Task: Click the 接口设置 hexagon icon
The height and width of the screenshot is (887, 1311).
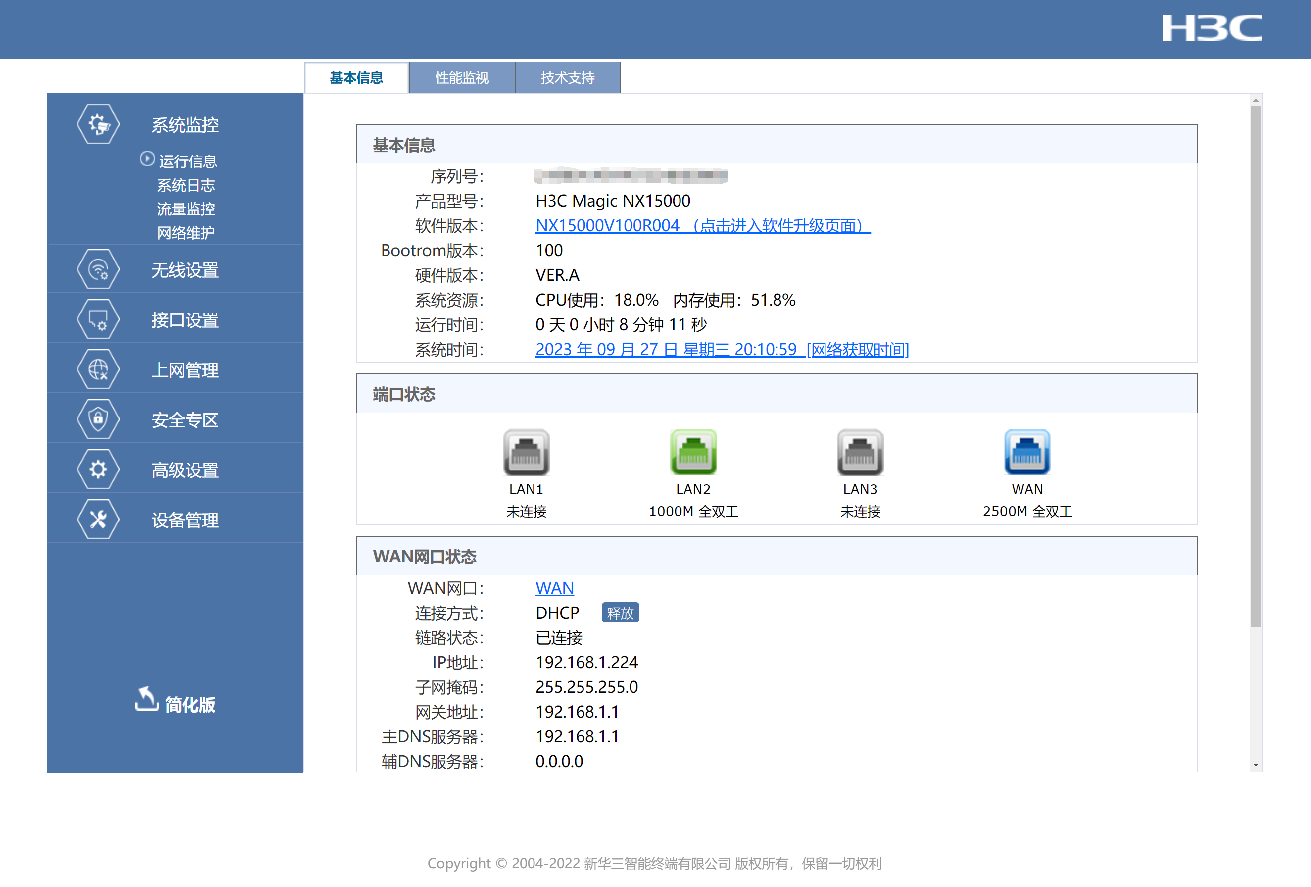Action: (x=98, y=319)
